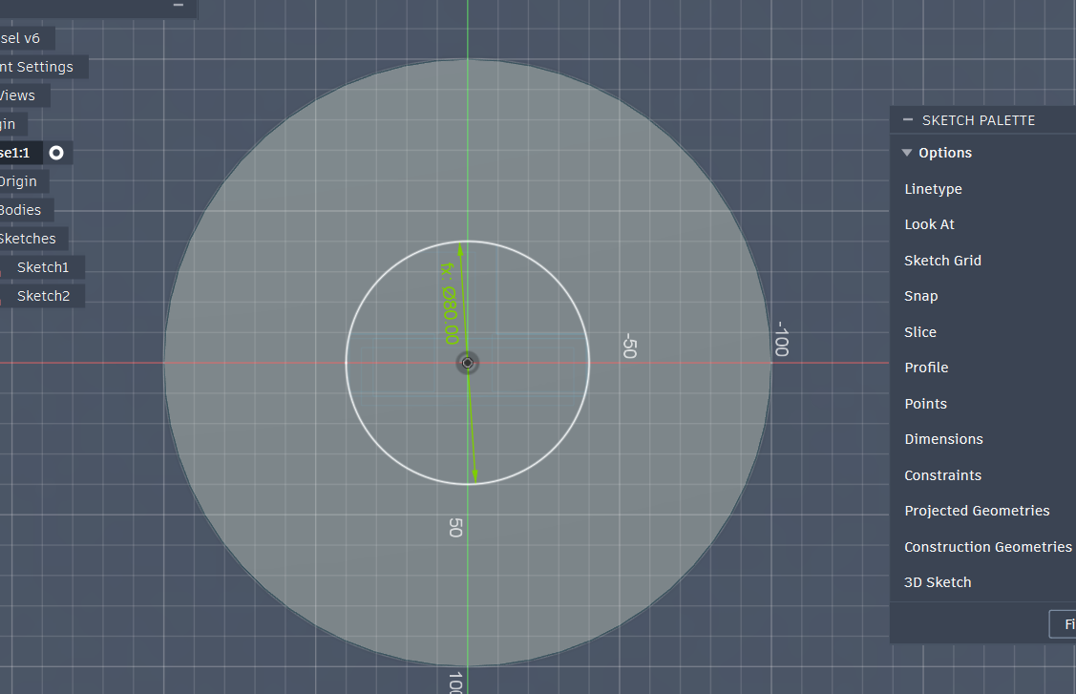Viewport: 1076px width, 694px height.
Task: Activate component radio button beside se1:1
Action: click(56, 153)
